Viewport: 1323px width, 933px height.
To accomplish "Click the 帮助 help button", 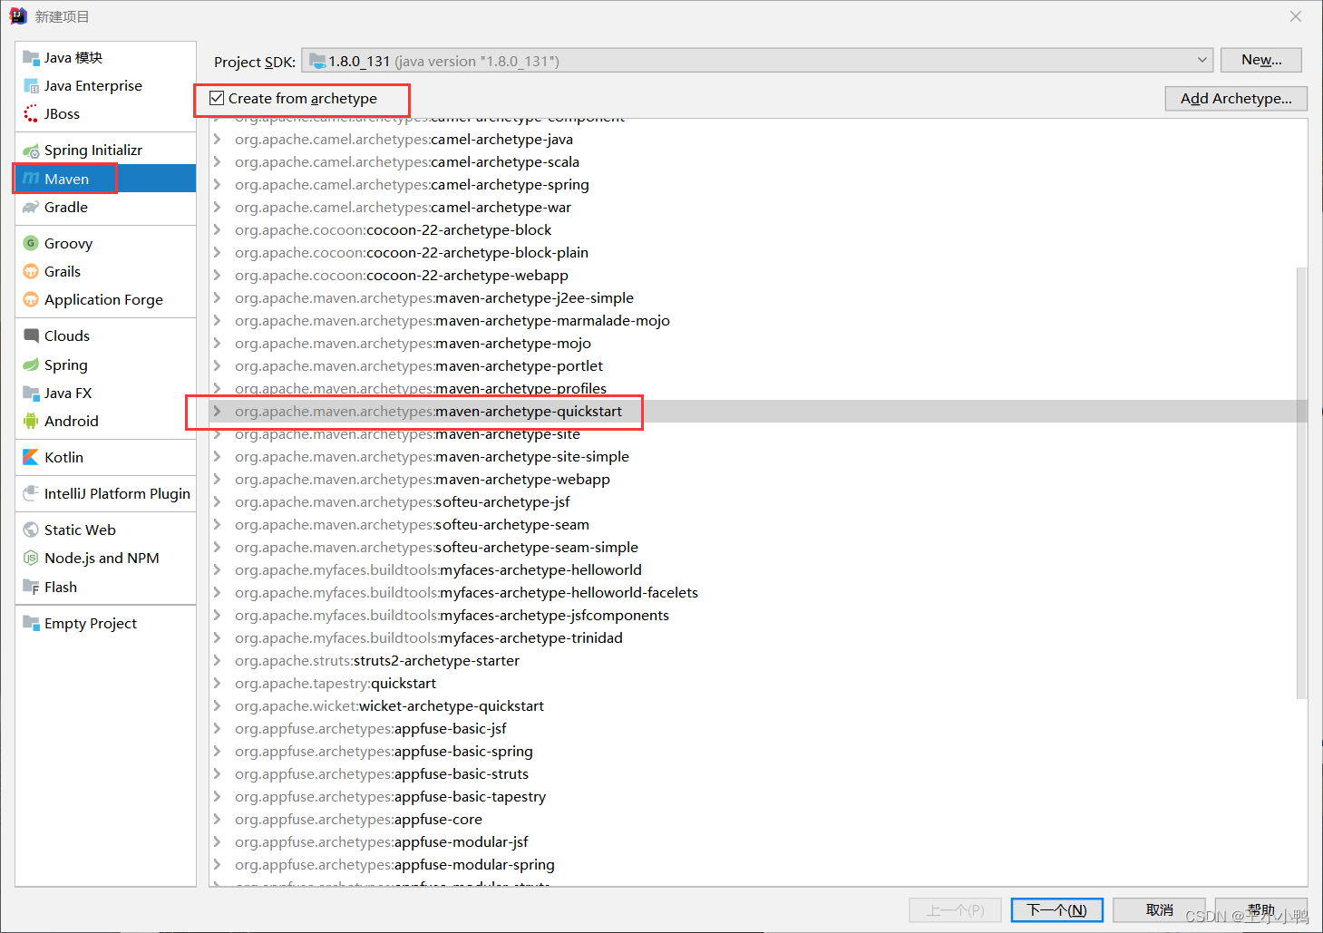I will pos(1260,909).
